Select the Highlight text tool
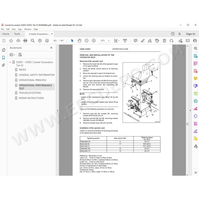 tap(143, 41)
